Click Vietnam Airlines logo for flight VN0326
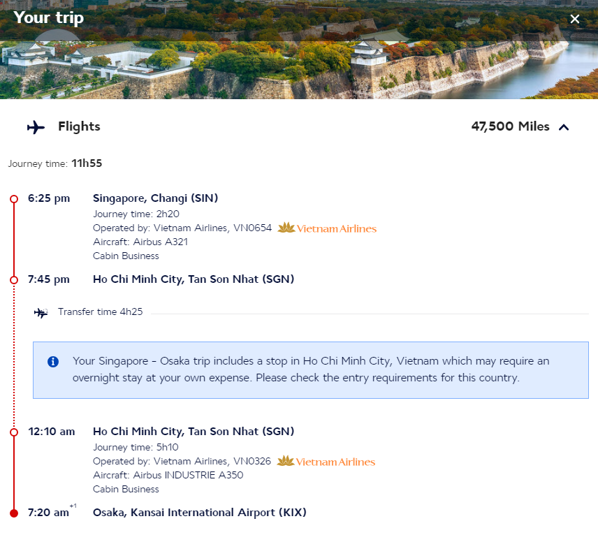Screen dimensions: 598x535 (326, 462)
